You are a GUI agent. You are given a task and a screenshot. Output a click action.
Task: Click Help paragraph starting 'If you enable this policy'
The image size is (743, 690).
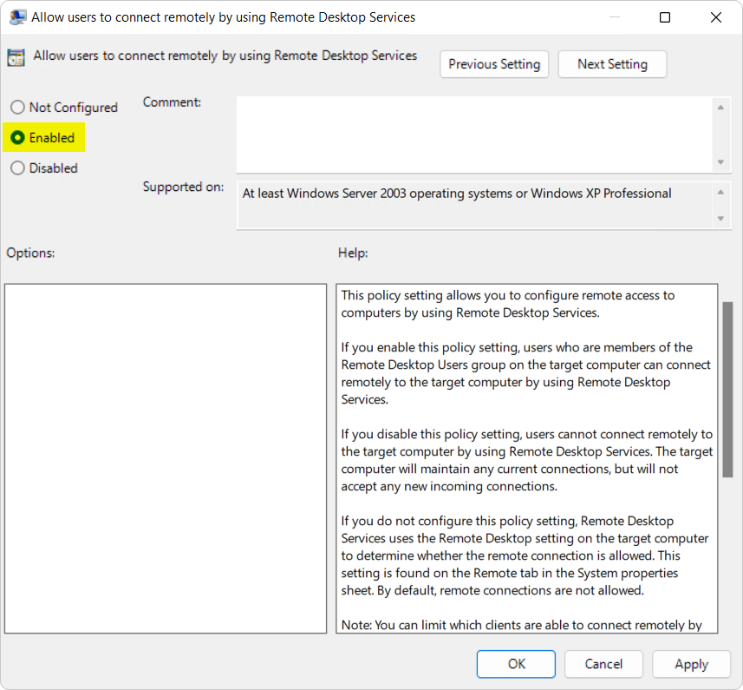pyautogui.click(x=526, y=373)
